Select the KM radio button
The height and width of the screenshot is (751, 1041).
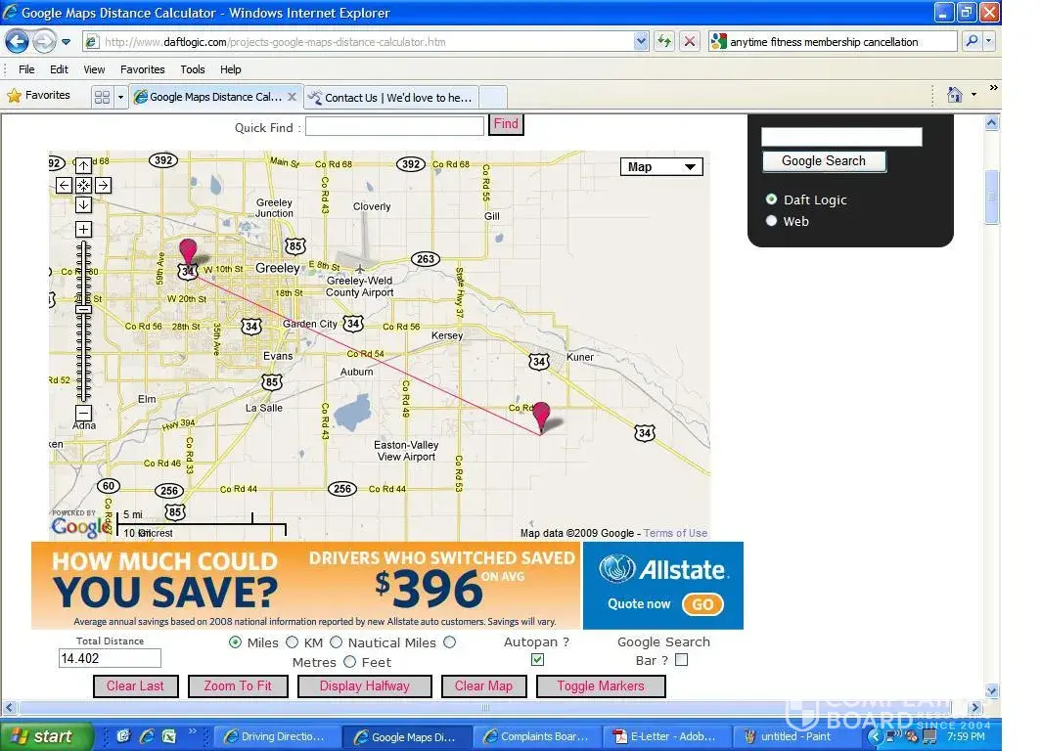[x=293, y=642]
